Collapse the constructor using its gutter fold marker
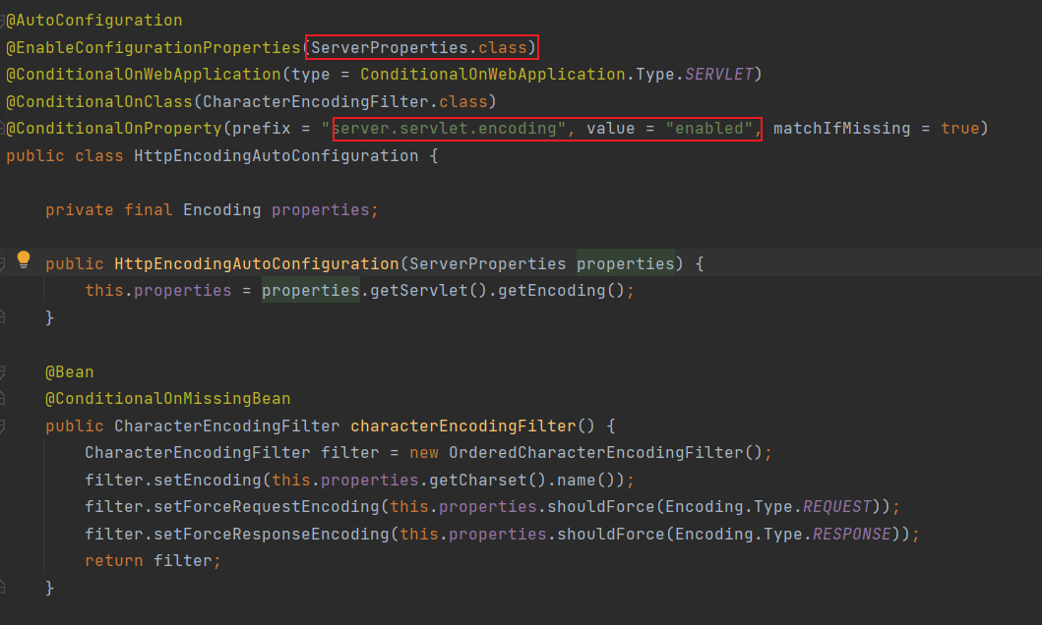This screenshot has height=625, width=1042. (x=2, y=264)
